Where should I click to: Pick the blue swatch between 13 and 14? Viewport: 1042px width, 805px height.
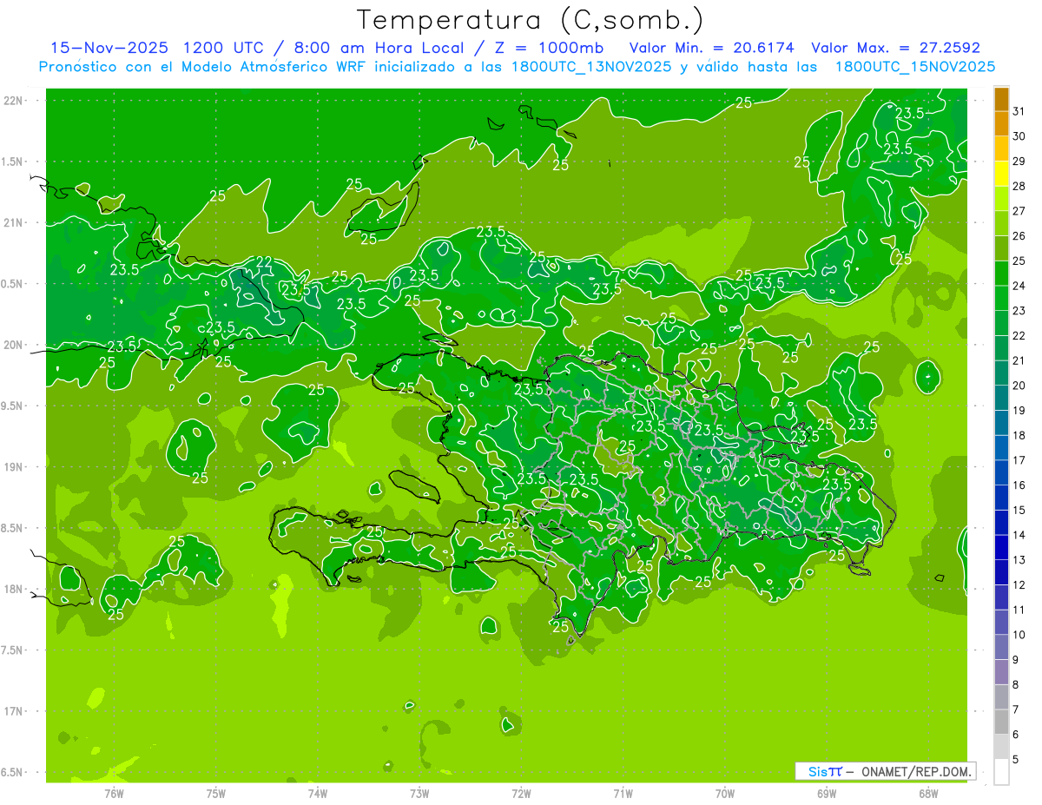pyautogui.click(x=1001, y=547)
